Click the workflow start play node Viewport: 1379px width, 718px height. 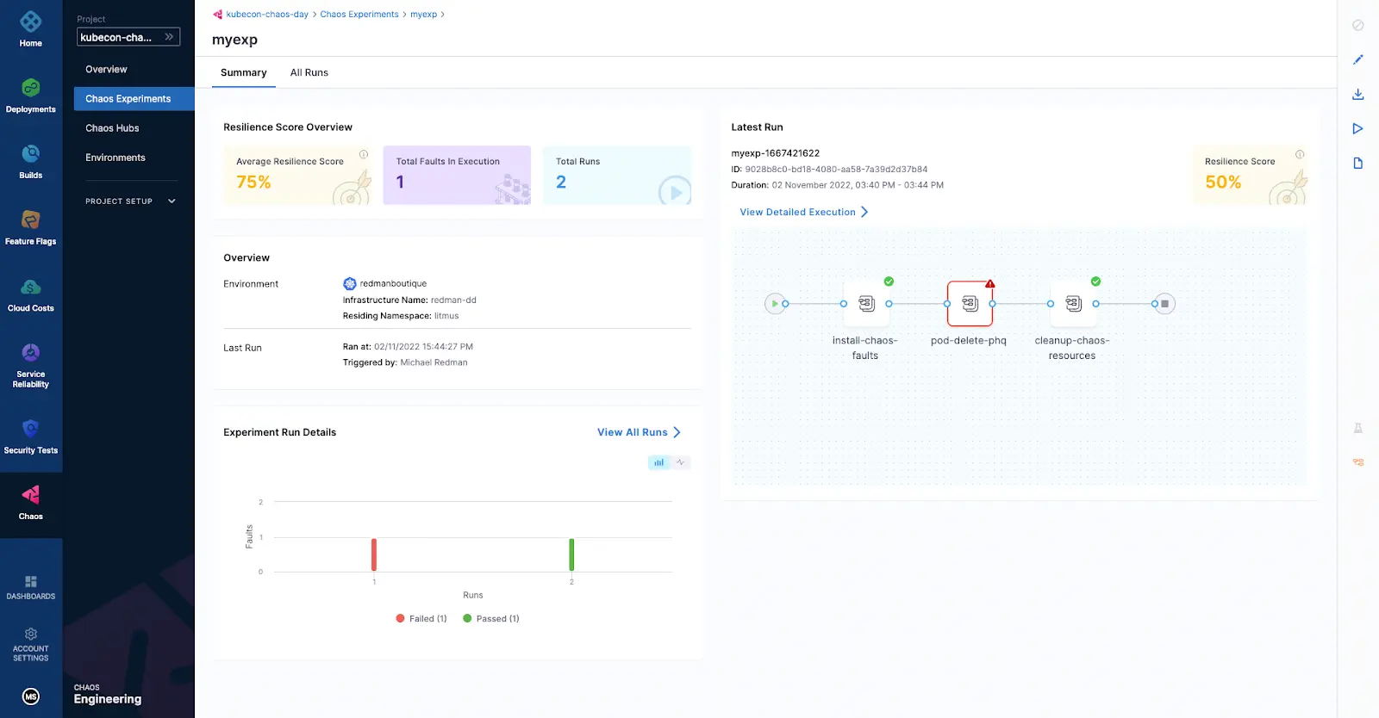pyautogui.click(x=775, y=303)
